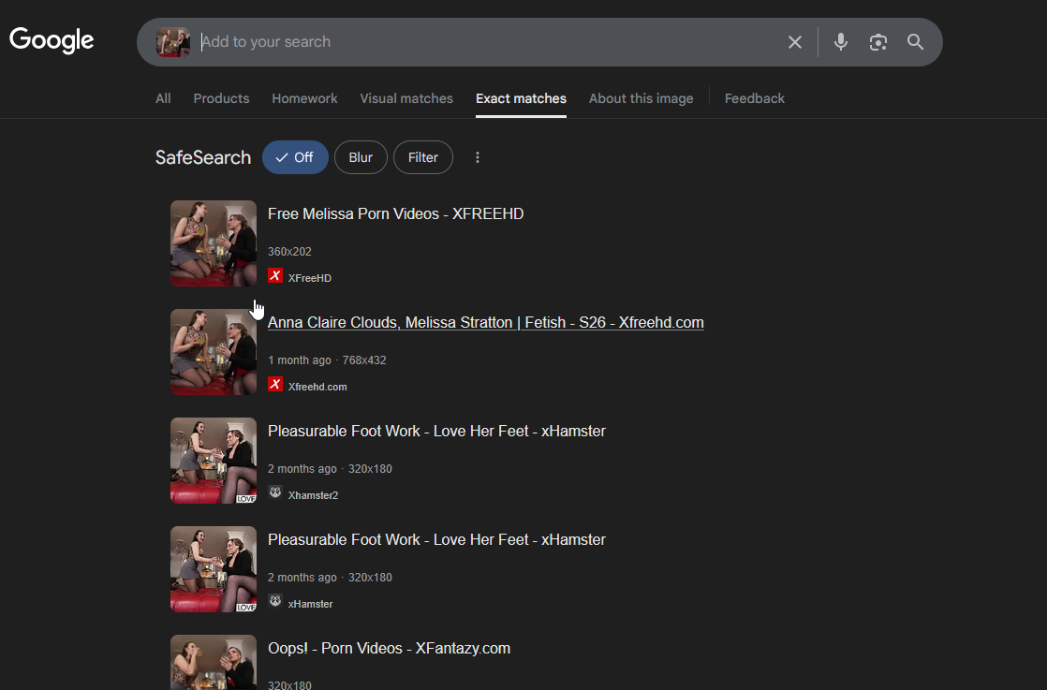Open the thumbnail of the Xhamster2 result
The height and width of the screenshot is (690, 1047).
pyautogui.click(x=213, y=461)
